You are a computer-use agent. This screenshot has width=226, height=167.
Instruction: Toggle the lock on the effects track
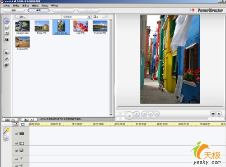tap(17, 144)
